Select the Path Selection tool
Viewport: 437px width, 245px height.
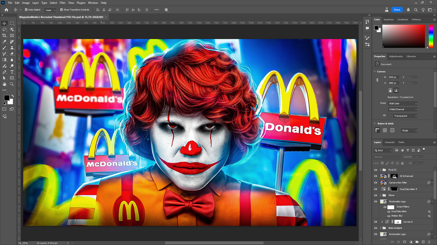tap(4, 78)
